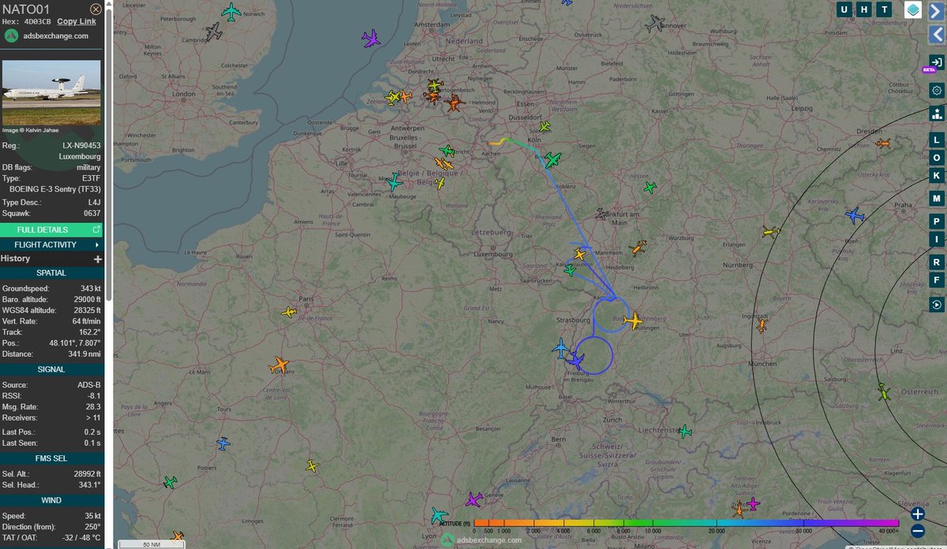The height and width of the screenshot is (549, 947).
Task: Click the SPATIAL section header
Action: pyautogui.click(x=51, y=273)
